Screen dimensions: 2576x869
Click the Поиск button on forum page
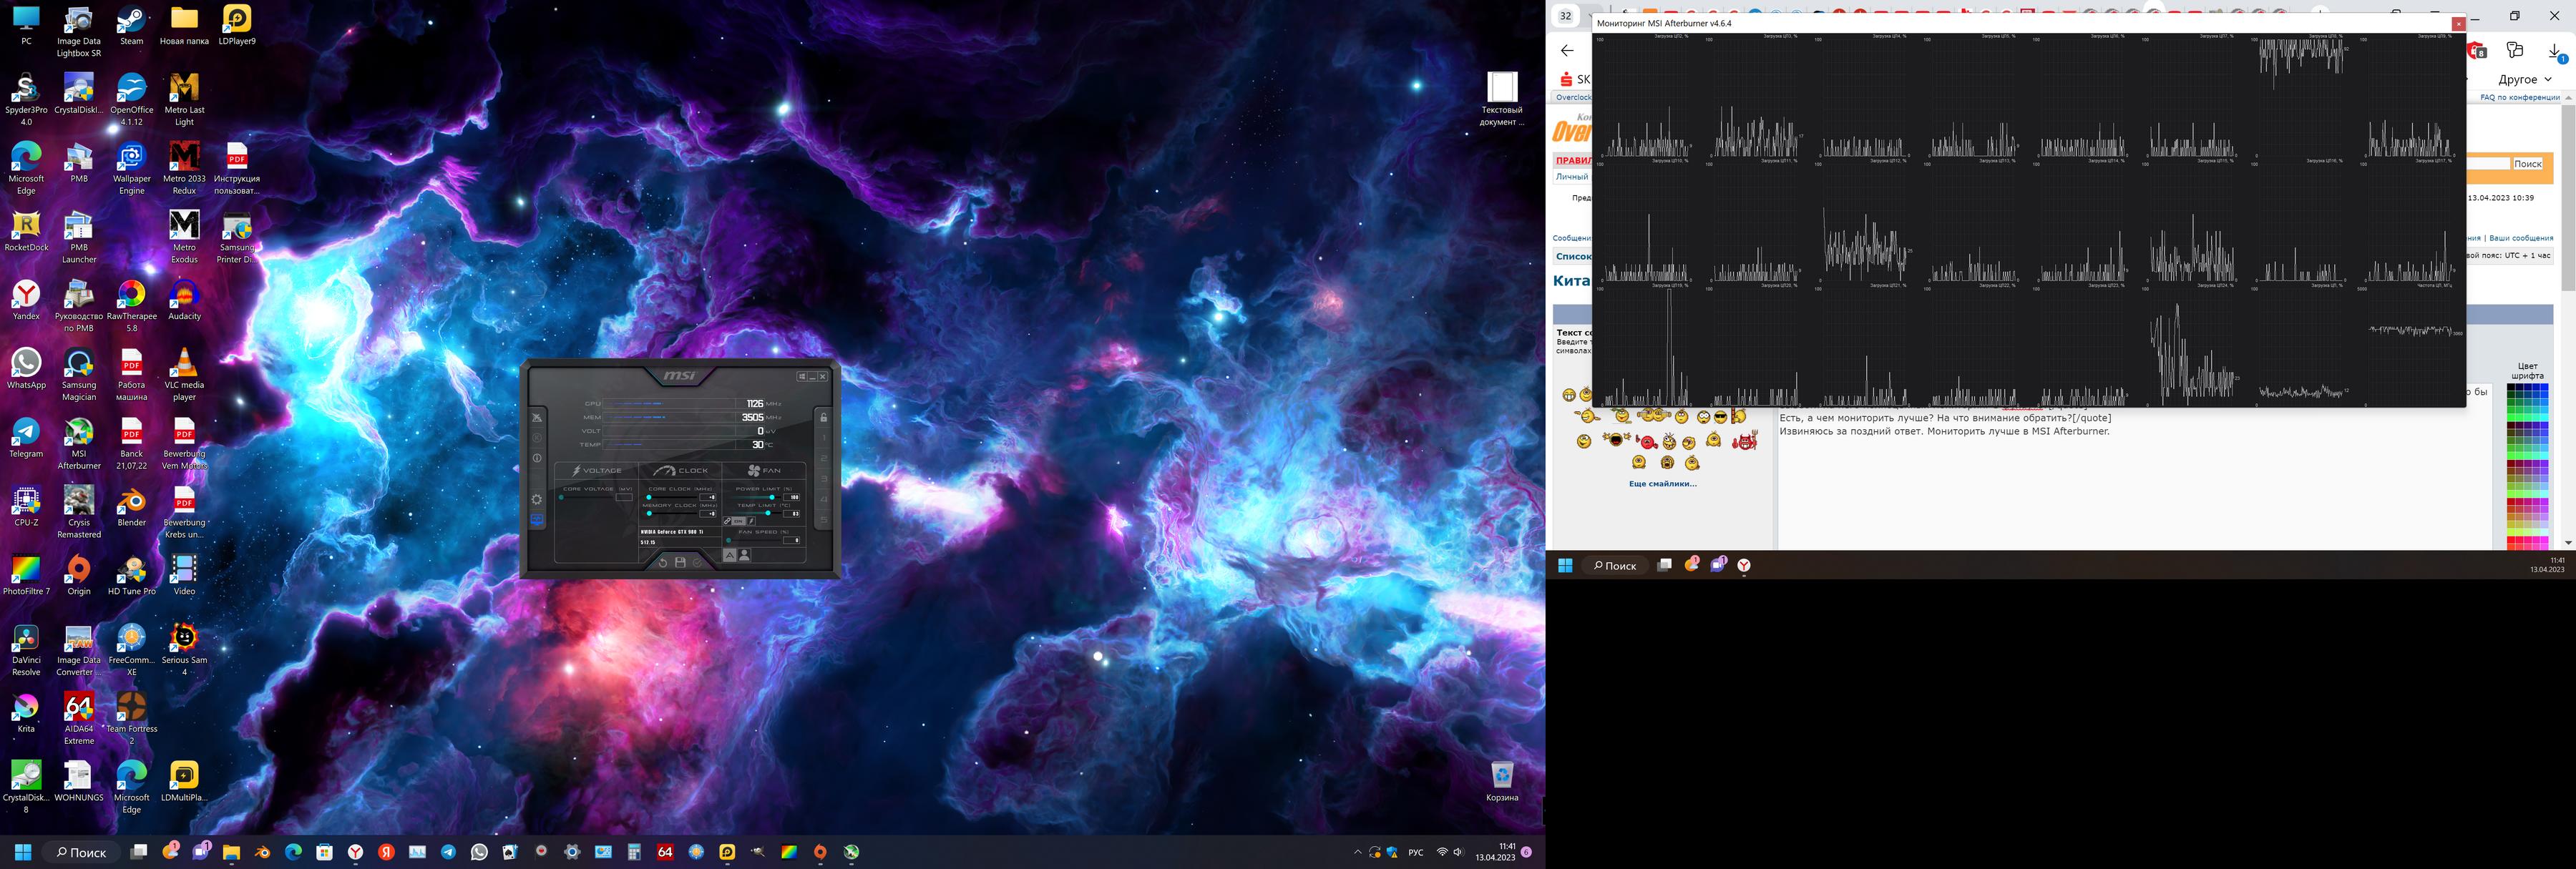pyautogui.click(x=2527, y=164)
